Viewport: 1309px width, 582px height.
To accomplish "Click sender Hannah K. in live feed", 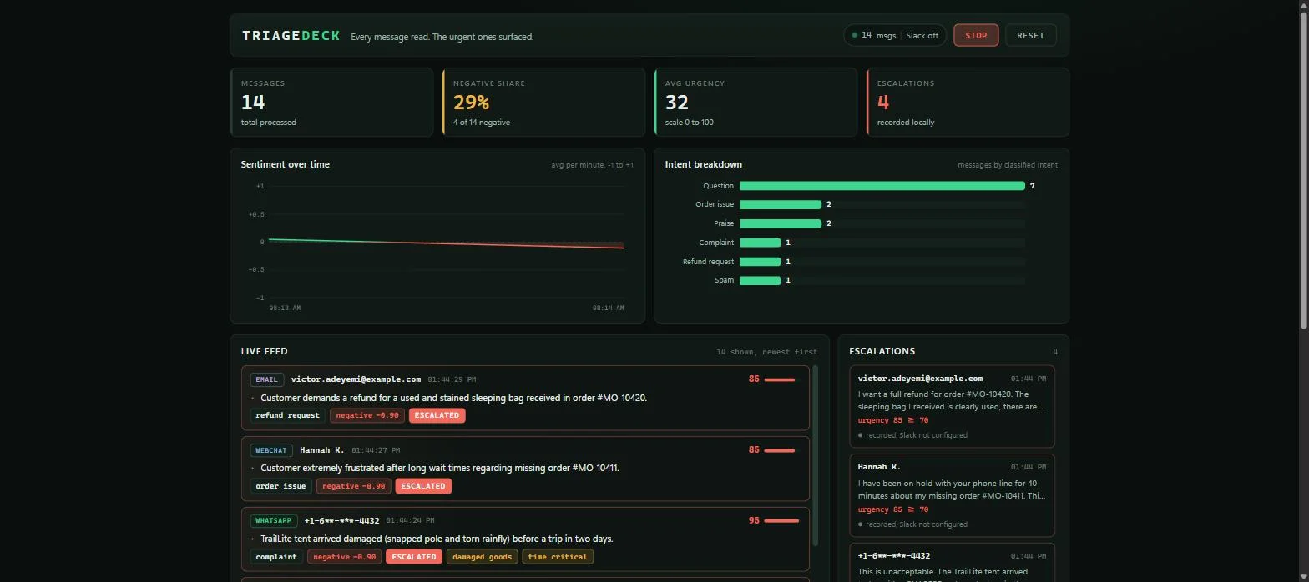I will (x=322, y=450).
